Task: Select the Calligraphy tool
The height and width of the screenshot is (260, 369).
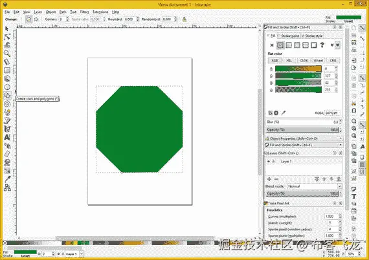Action: pos(7,129)
